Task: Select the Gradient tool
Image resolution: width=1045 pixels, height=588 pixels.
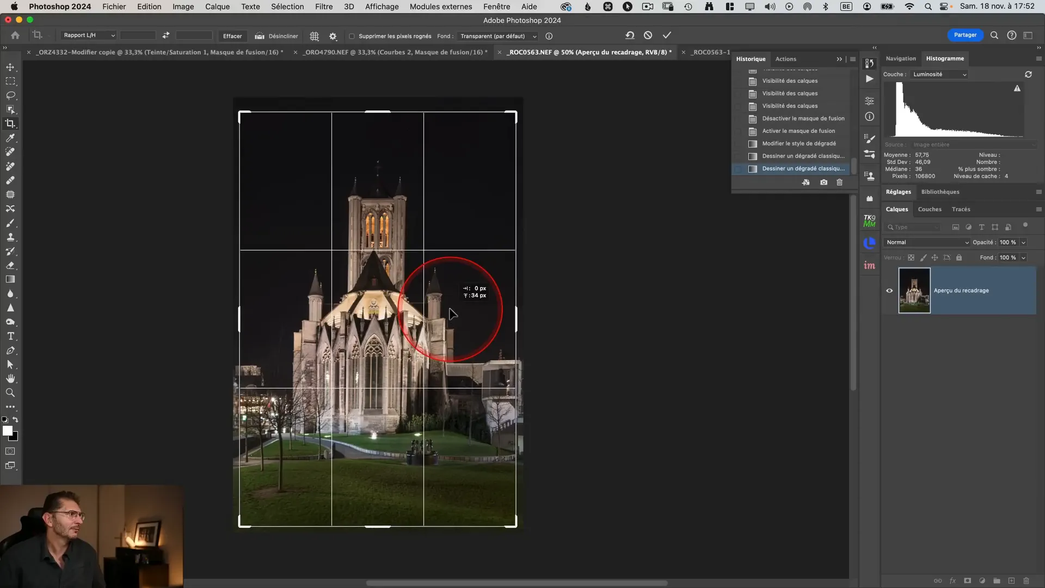Action: (10, 279)
